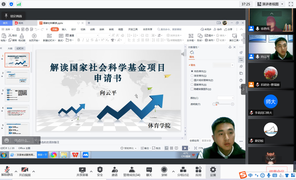The width and height of the screenshot is (296, 180).
Task: Switch to reading view book icon
Action: (176, 148)
